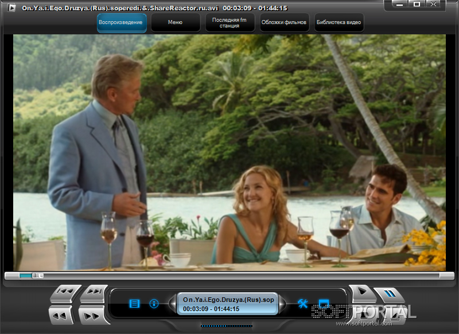Pause the video

pyautogui.click(x=390, y=294)
